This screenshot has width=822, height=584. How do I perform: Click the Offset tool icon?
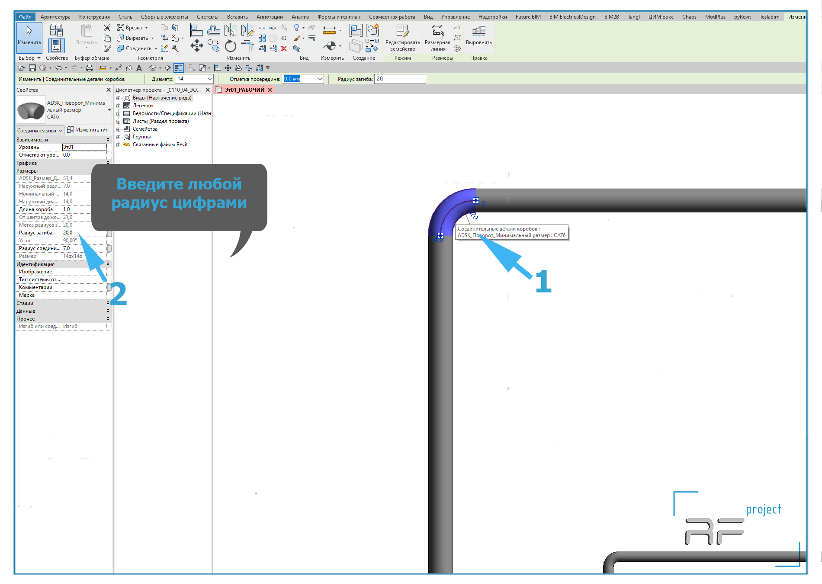213,30
